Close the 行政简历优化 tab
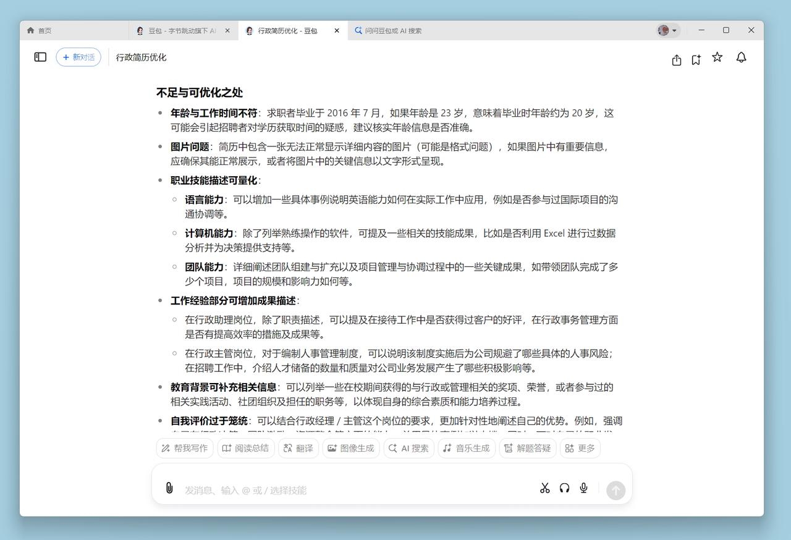Image resolution: width=791 pixels, height=540 pixels. [337, 30]
